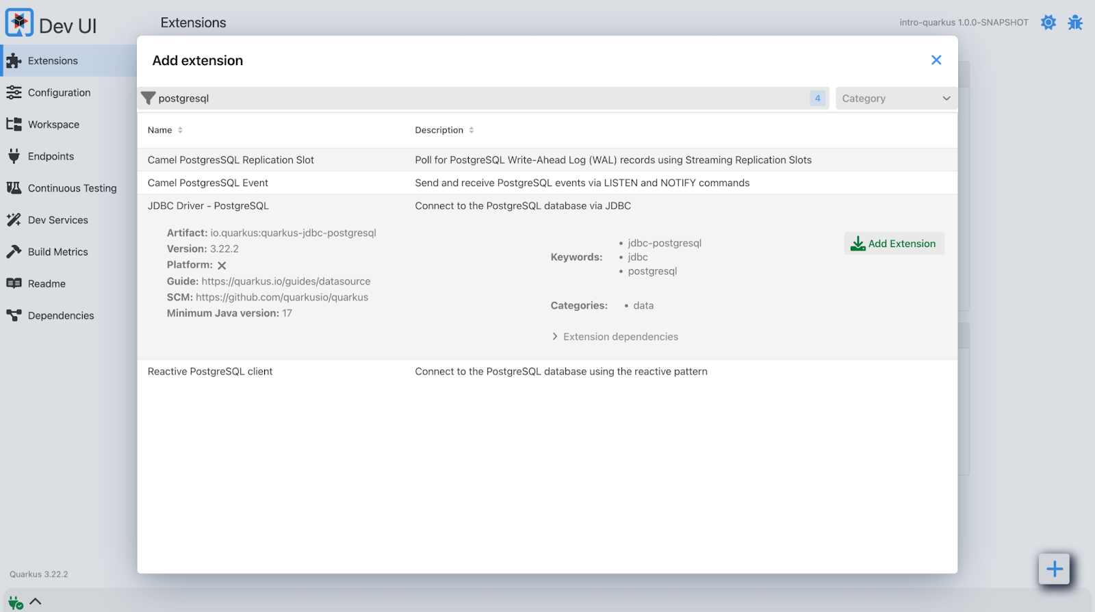Image resolution: width=1095 pixels, height=612 pixels.
Task: Select Reactive PostgreSQL client row
Action: tap(547, 371)
